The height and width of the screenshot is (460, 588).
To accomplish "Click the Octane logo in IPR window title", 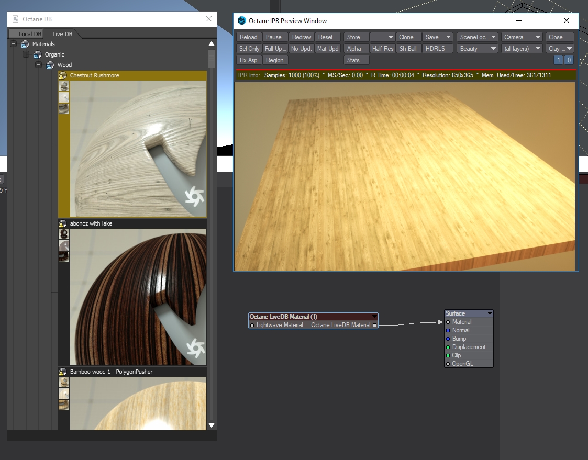I will click(x=242, y=20).
